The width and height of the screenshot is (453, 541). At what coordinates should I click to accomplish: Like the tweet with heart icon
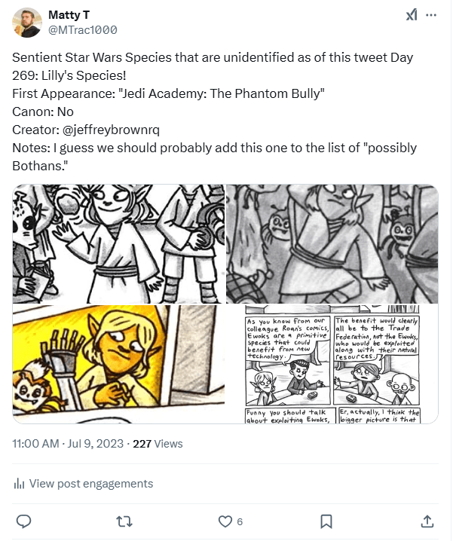coord(225,521)
